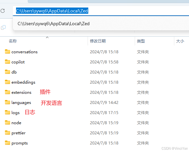Select the conversations folder icon
Viewport: 189px width, 152px height.
(x=8, y=52)
